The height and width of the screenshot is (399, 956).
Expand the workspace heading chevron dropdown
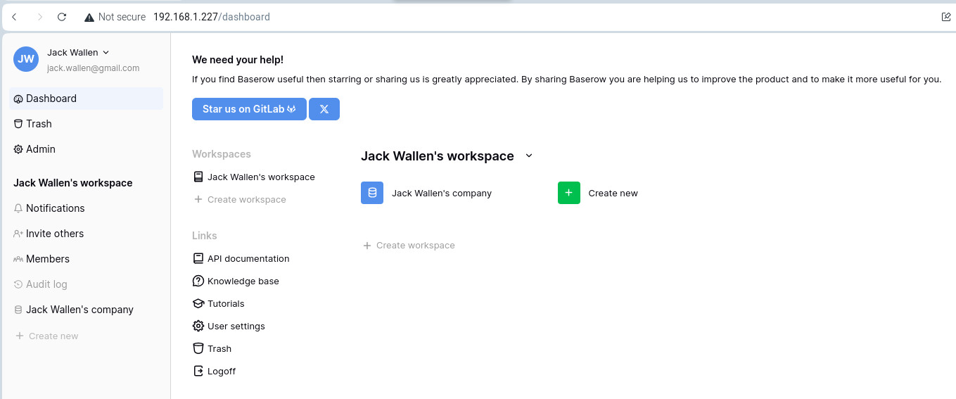(x=529, y=156)
